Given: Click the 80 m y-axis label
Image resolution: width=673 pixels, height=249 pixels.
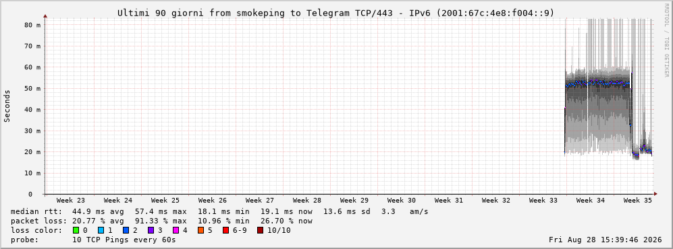Looking at the screenshot, I should (32, 25).
